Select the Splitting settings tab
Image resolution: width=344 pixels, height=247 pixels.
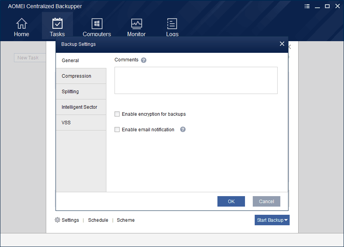click(x=81, y=92)
